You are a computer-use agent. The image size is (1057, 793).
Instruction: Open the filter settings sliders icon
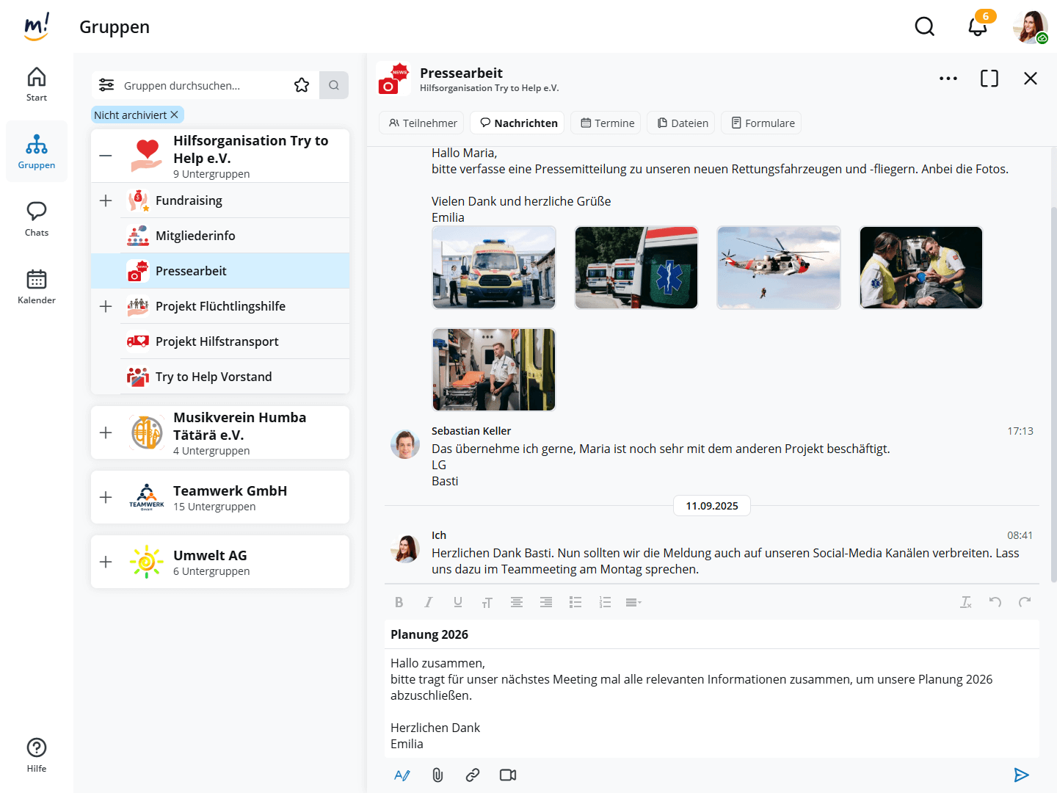tap(106, 85)
